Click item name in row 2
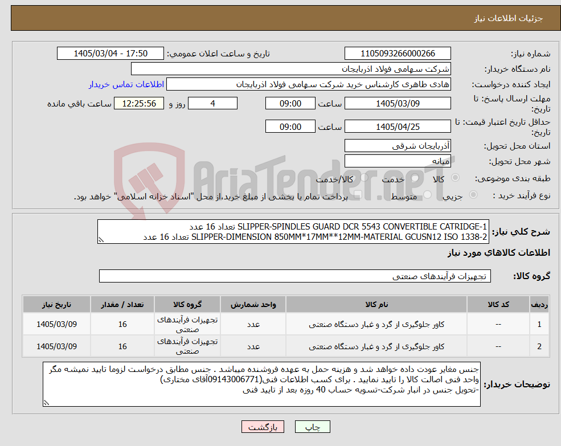 coord(376,346)
